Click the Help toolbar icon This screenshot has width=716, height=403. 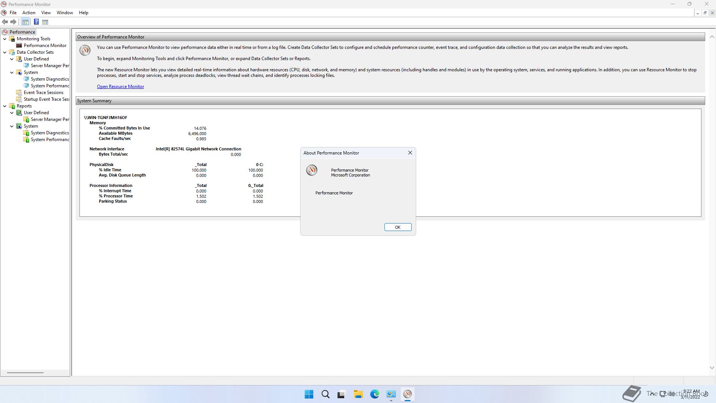click(x=36, y=22)
